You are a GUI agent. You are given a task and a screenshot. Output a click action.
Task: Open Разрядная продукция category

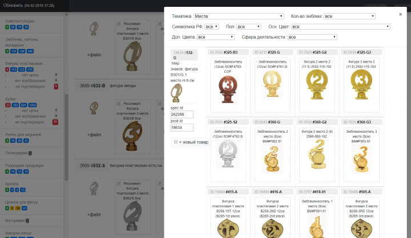coord(25,165)
